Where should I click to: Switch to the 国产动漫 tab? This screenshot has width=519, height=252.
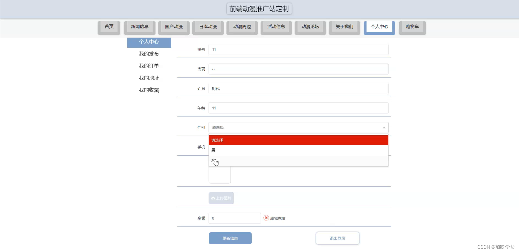point(174,27)
